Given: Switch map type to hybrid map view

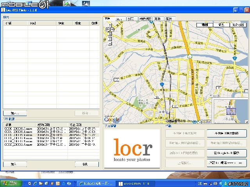Looking at the screenshot, I should coord(238,25).
